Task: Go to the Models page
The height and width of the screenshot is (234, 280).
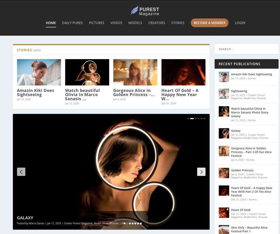Action: click(135, 23)
